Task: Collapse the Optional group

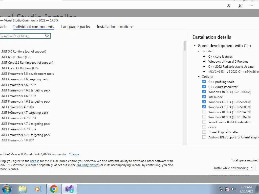Action: 199,77
